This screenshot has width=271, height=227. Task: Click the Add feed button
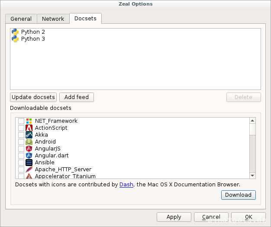pyautogui.click(x=77, y=97)
